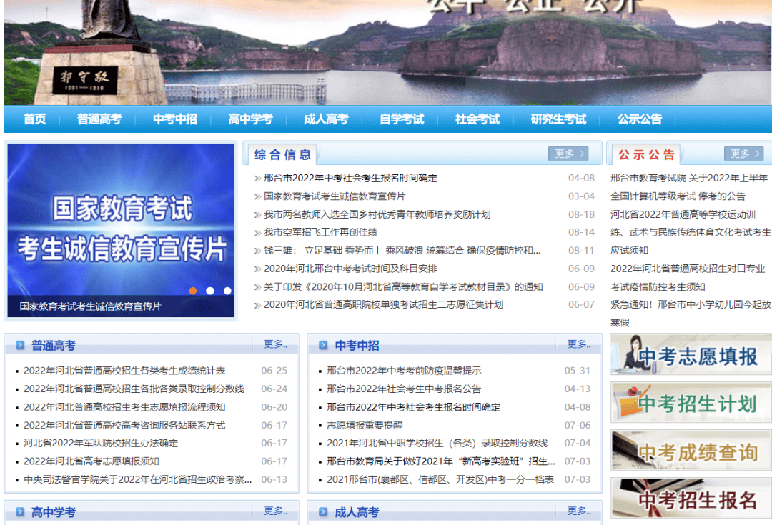Click the 国家教育考试 promotional slide image
Screen dimensions: 772x525
click(121, 221)
